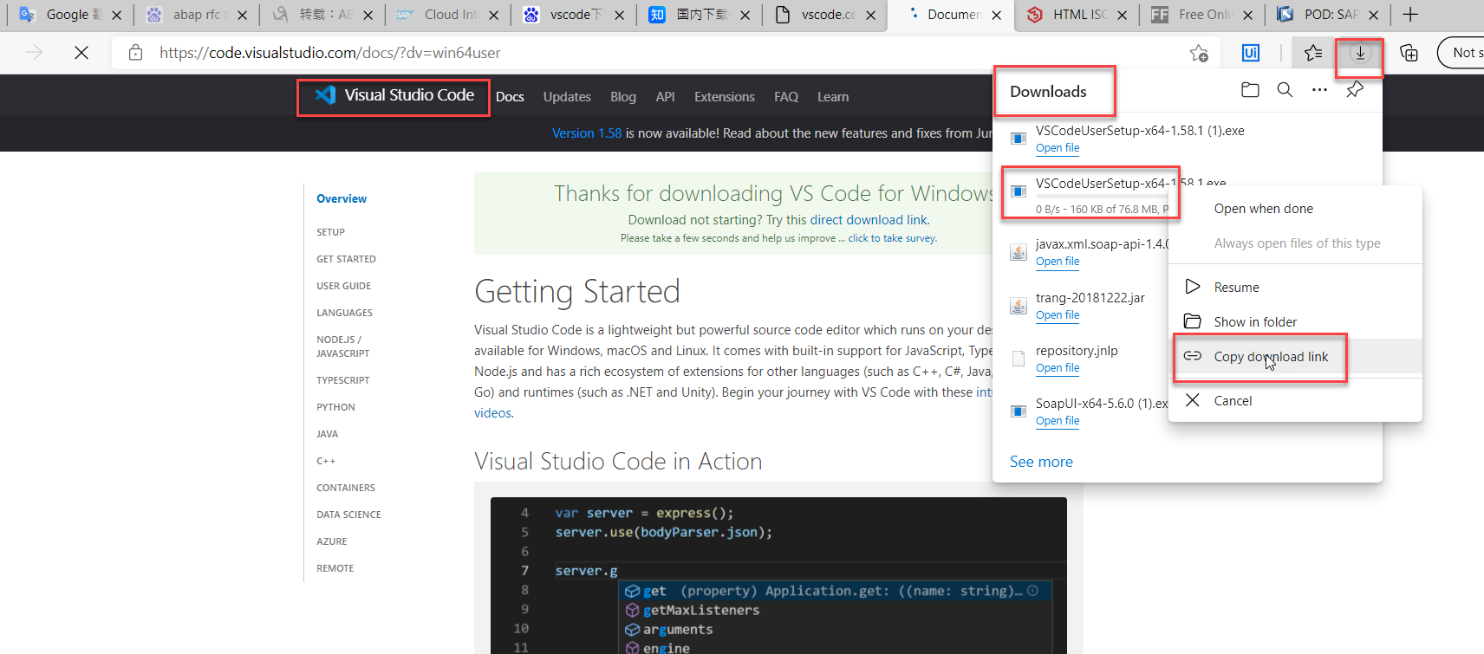
Task: Click the trang-20181222.jar file icon
Action: pyautogui.click(x=1019, y=306)
